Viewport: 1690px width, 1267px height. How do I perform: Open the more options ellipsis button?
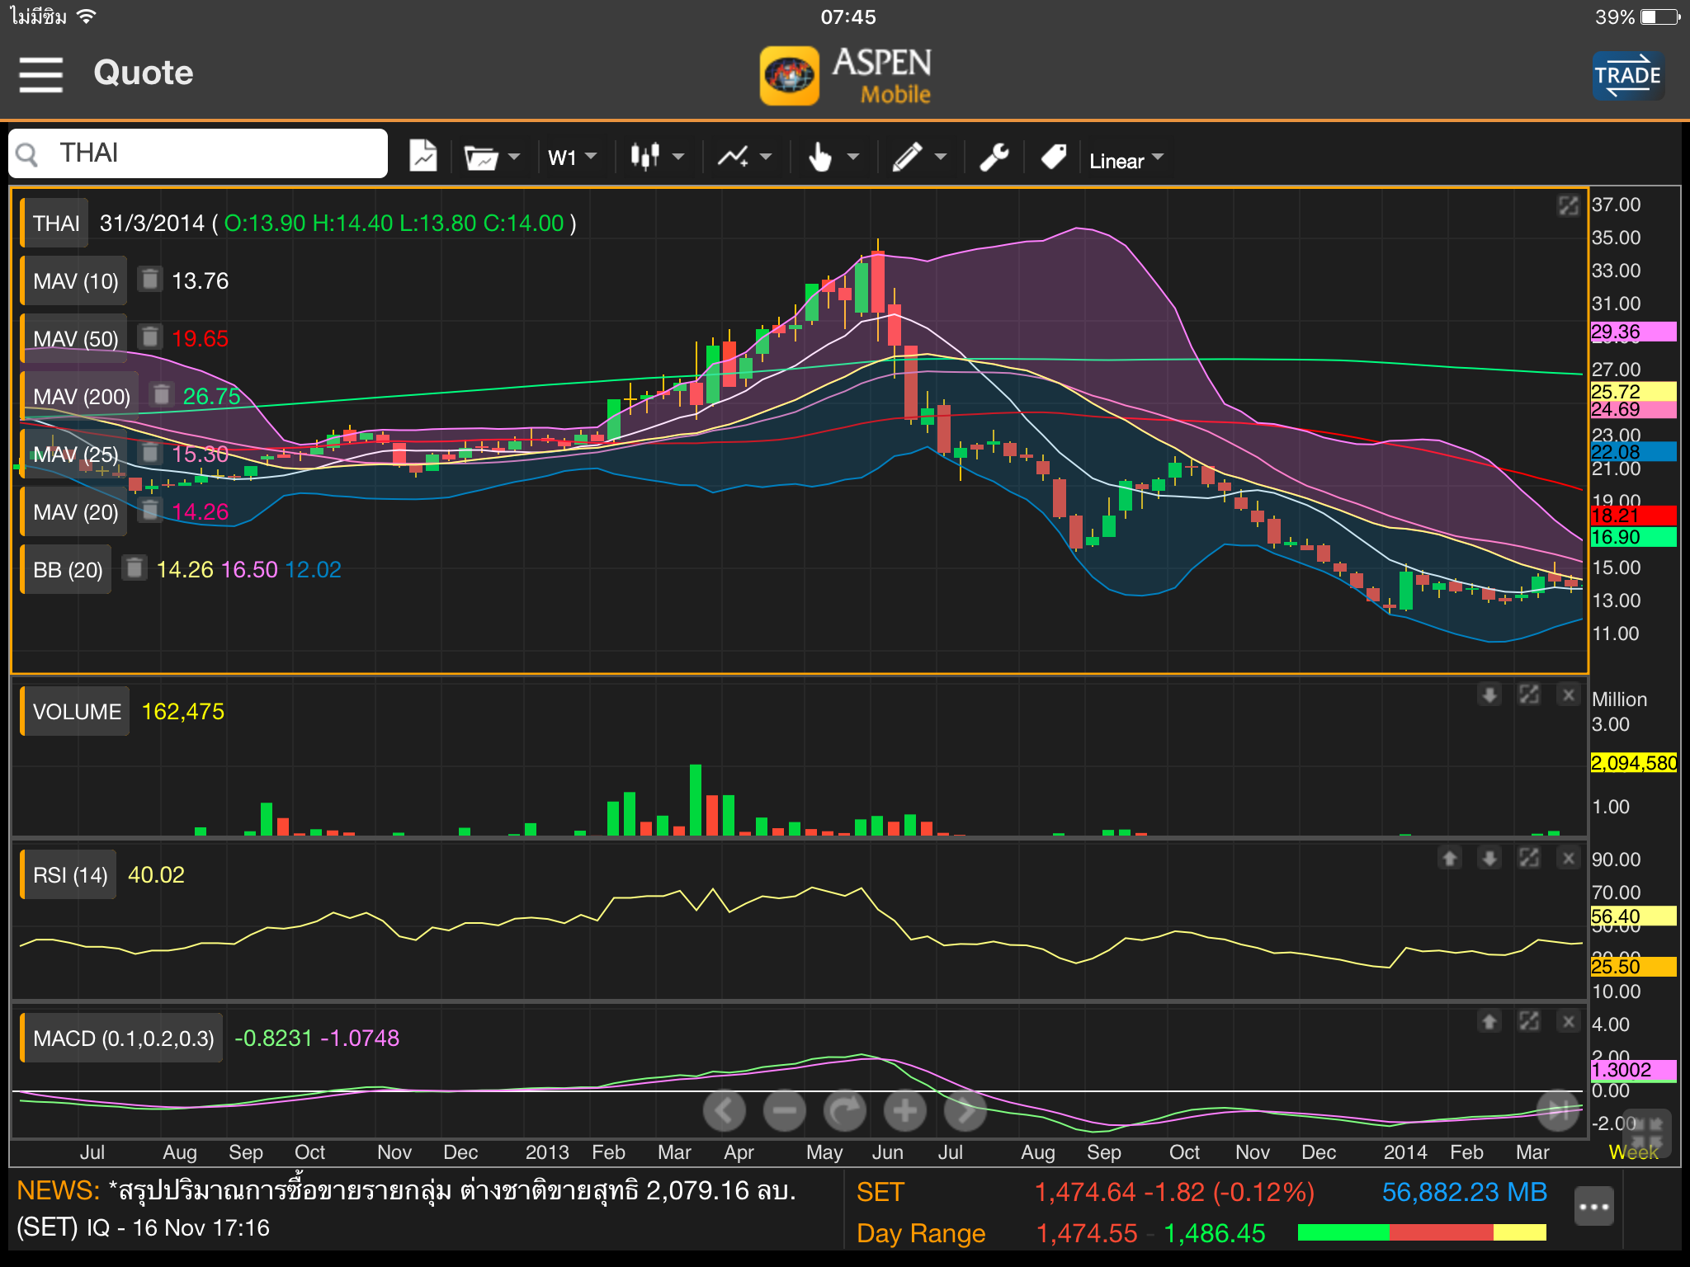click(x=1593, y=1207)
